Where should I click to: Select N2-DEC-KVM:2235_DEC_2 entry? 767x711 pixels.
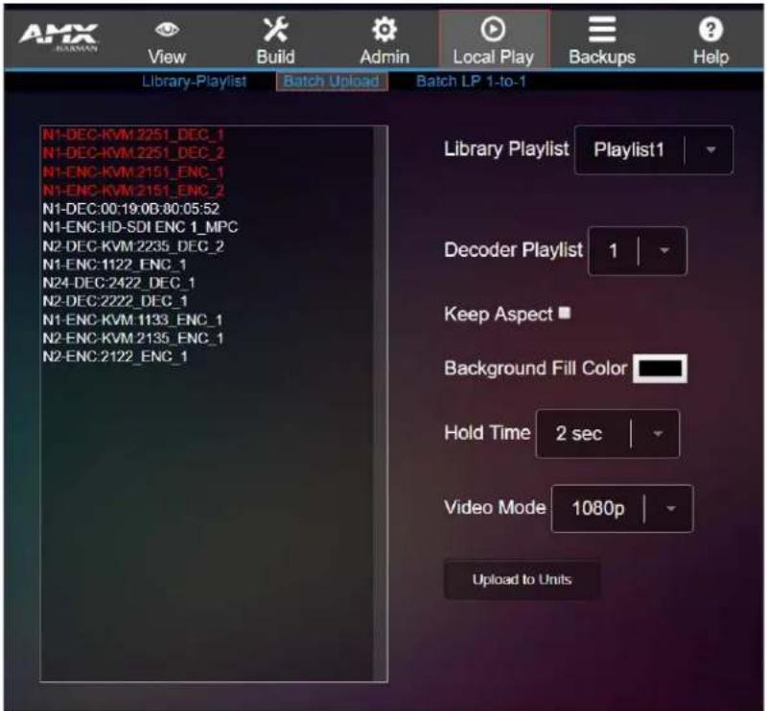click(x=133, y=245)
